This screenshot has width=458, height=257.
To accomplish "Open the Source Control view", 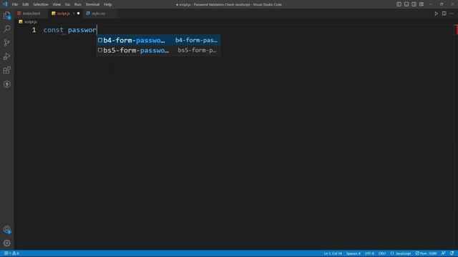I will 6,43.
